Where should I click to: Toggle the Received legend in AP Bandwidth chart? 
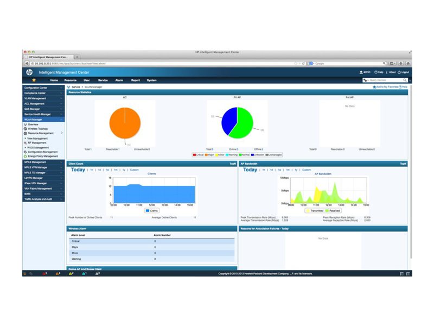coord(333,210)
